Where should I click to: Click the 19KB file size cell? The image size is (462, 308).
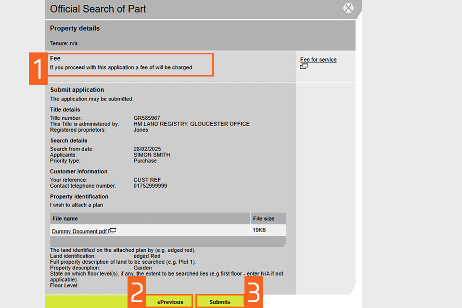[x=259, y=231]
